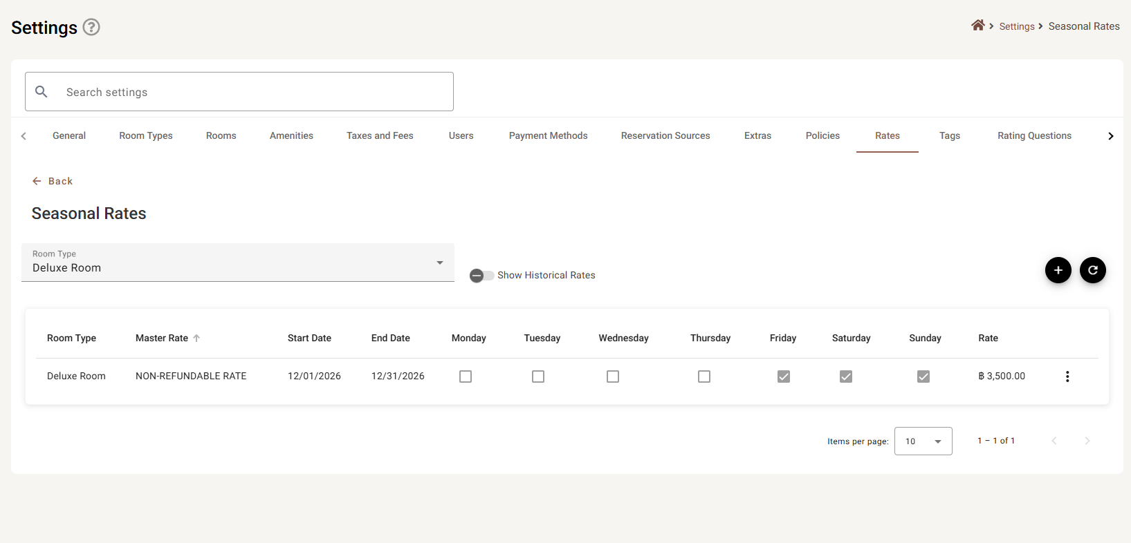Open the Amenities tab
Screen dimensions: 1131x543
291,135
